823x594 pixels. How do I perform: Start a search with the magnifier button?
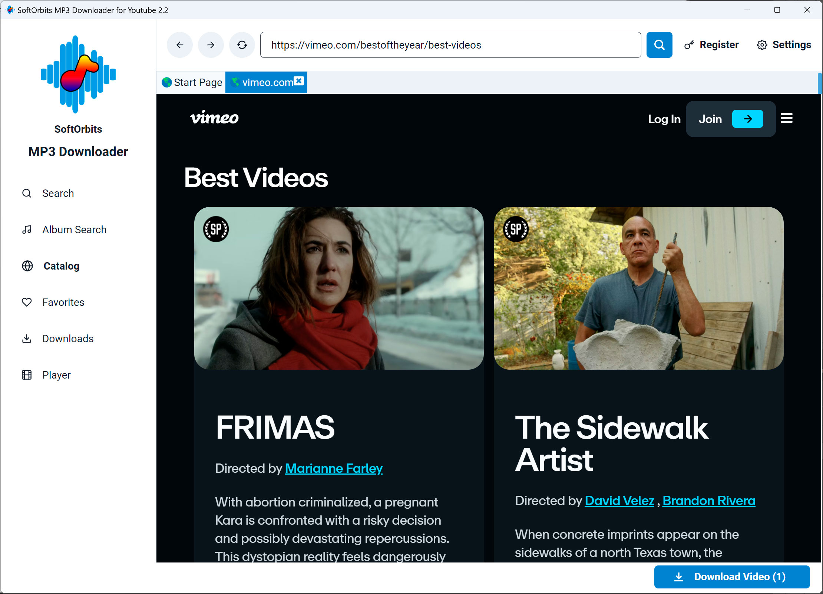coord(659,44)
